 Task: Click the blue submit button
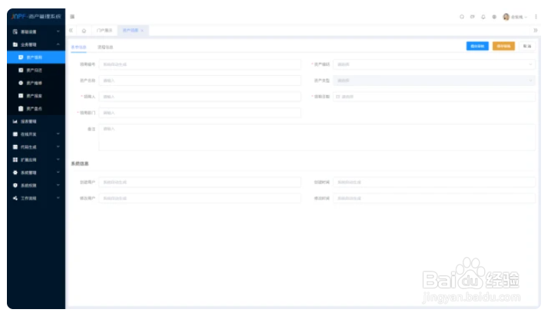477,46
